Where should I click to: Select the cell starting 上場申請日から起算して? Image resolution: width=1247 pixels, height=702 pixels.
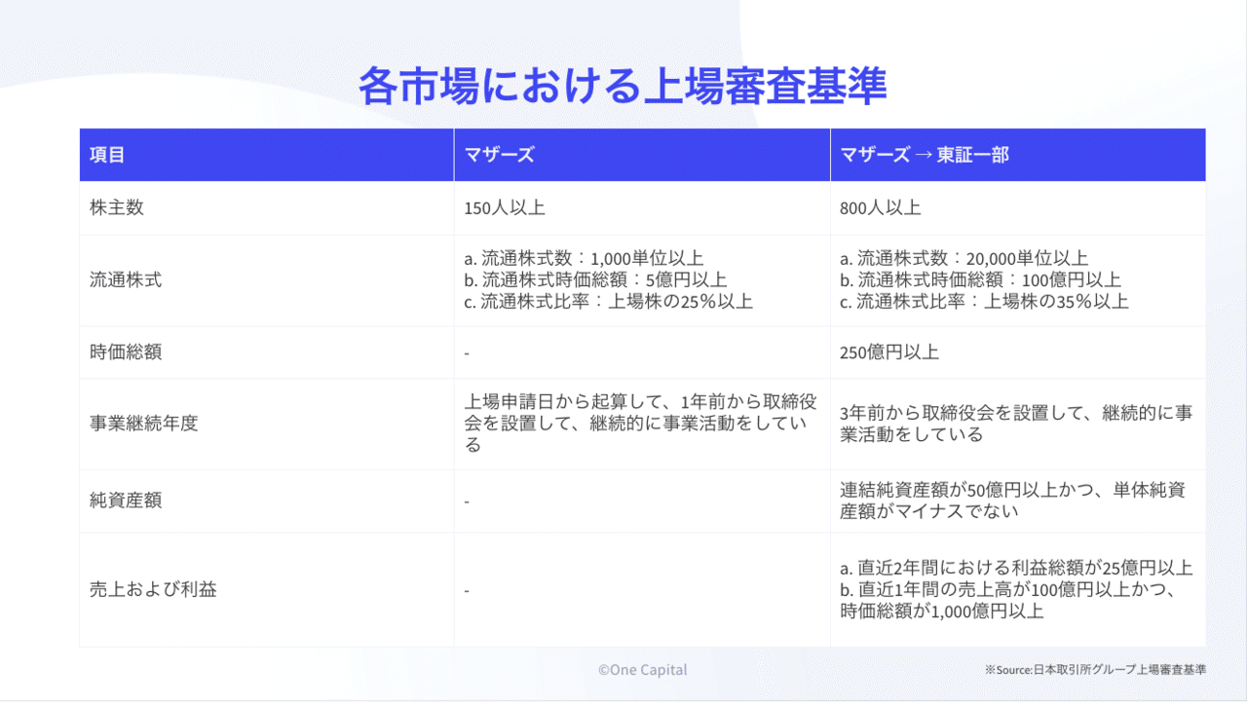coord(642,424)
